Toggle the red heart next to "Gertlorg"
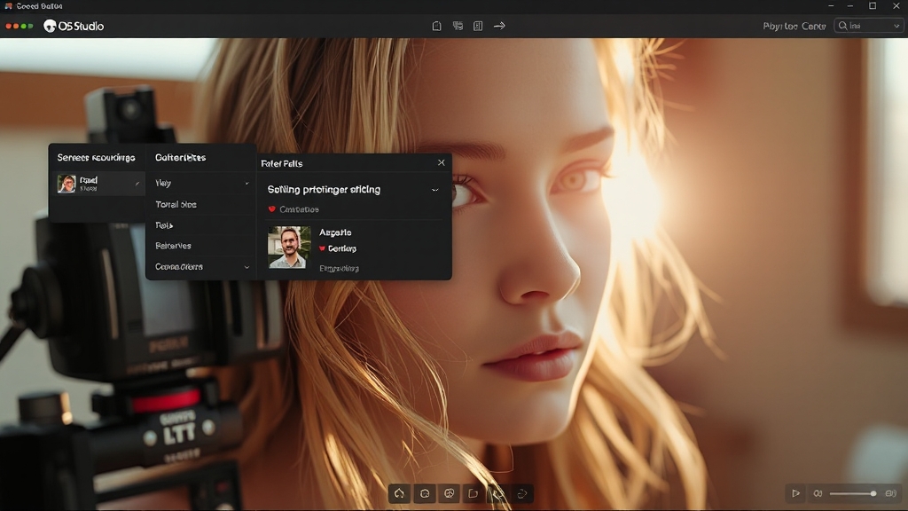Viewport: 908px width, 511px height. tap(322, 248)
